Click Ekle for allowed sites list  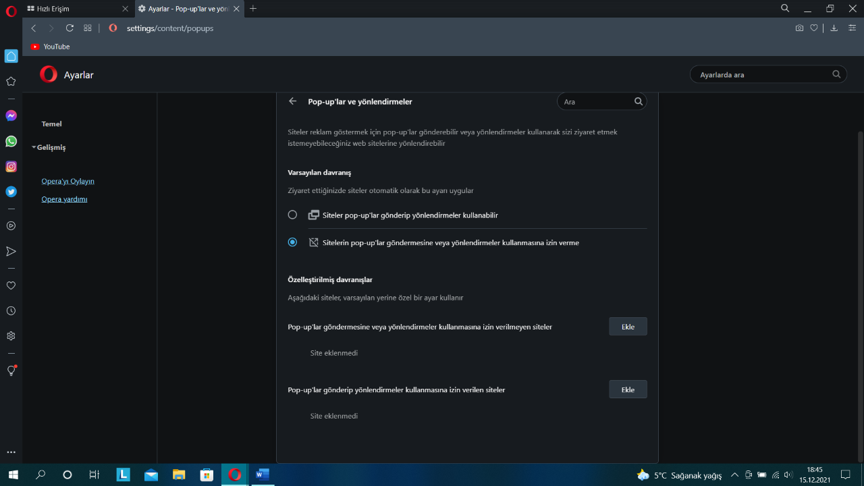coord(628,389)
